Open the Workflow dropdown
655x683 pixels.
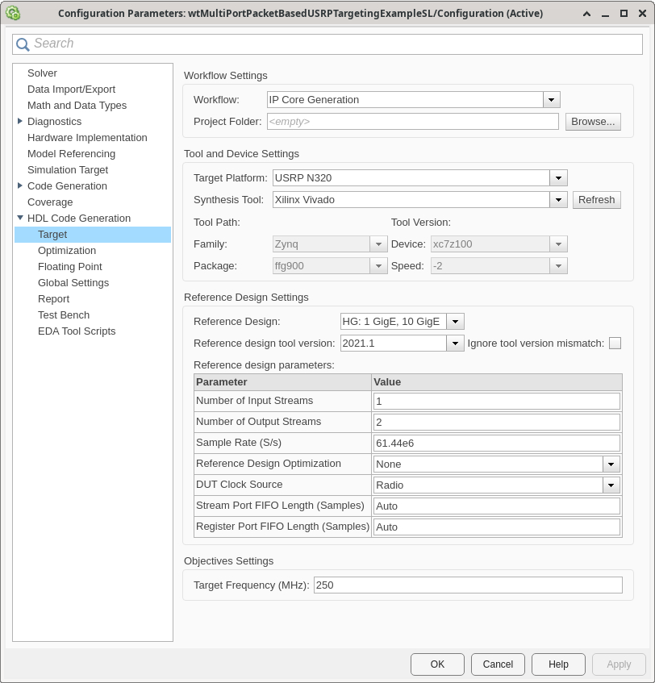pos(550,99)
